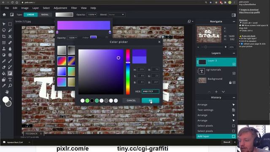
Task: Click the HEX color input field
Action: (150, 91)
